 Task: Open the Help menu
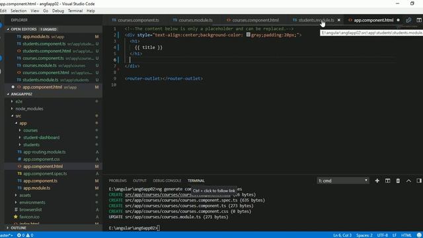[x=91, y=11]
